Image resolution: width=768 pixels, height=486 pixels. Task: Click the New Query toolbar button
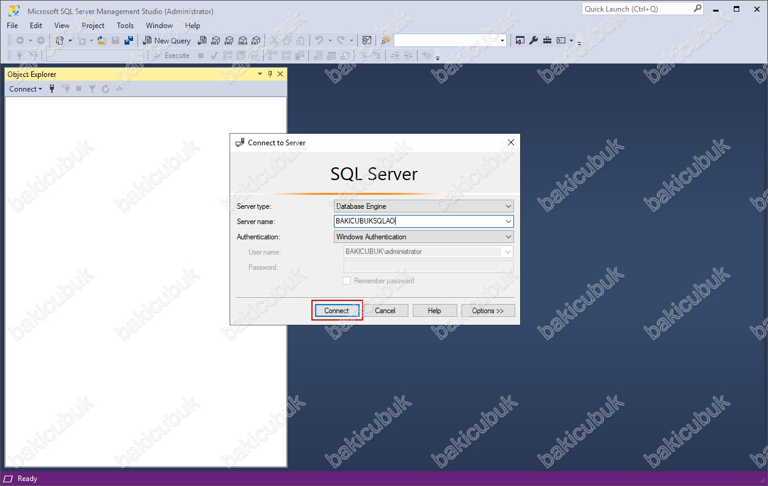pos(167,40)
